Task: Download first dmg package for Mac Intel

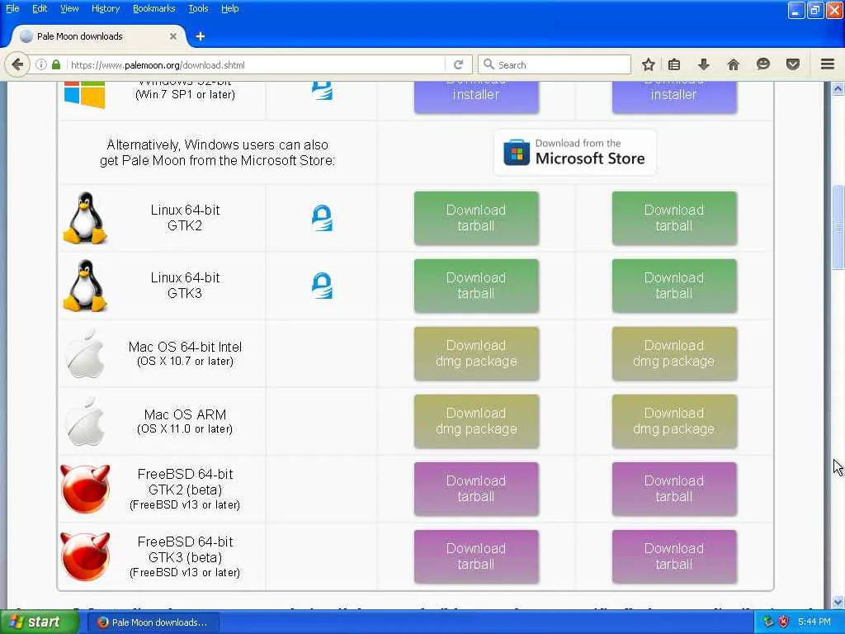Action: [476, 353]
